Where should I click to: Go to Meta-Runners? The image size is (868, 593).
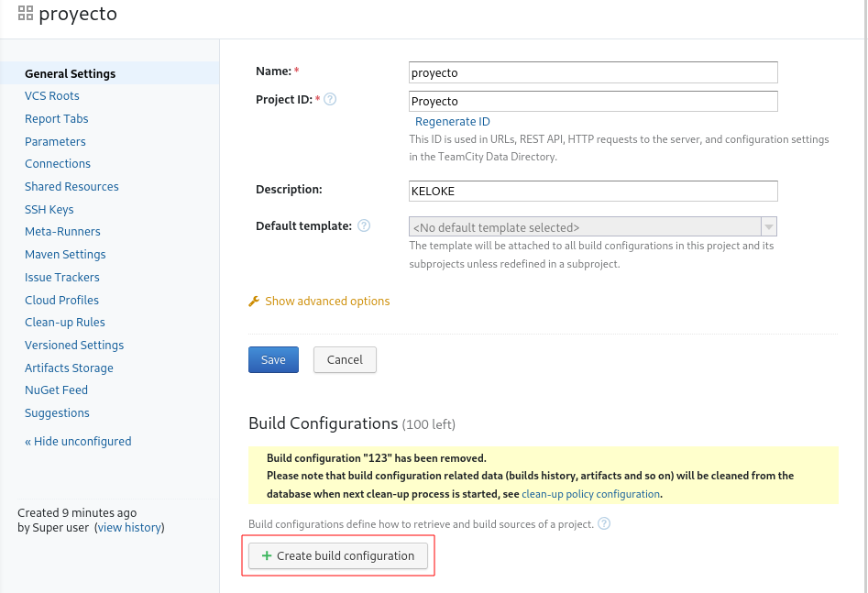tap(62, 232)
